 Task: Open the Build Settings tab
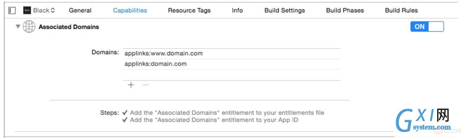(x=285, y=11)
